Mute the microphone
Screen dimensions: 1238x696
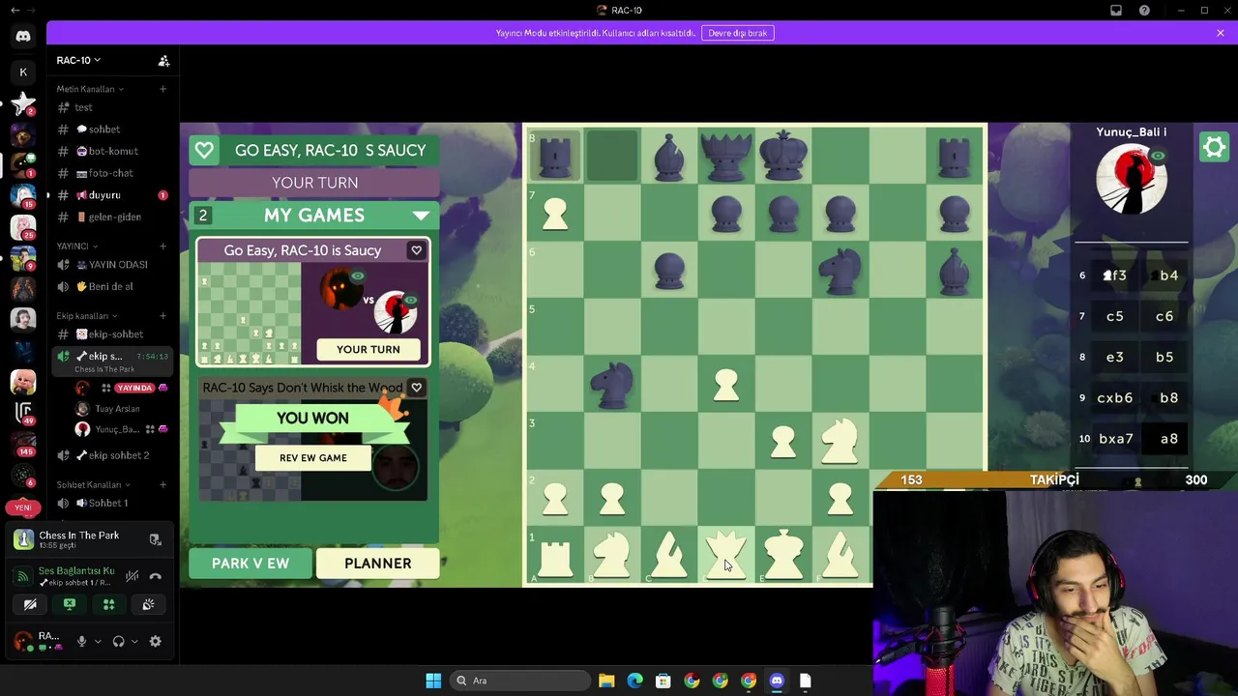(81, 642)
